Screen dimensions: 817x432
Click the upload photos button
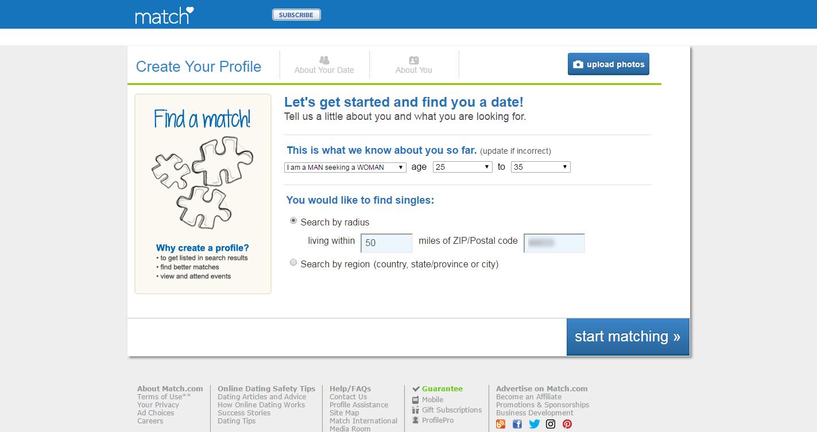point(609,64)
